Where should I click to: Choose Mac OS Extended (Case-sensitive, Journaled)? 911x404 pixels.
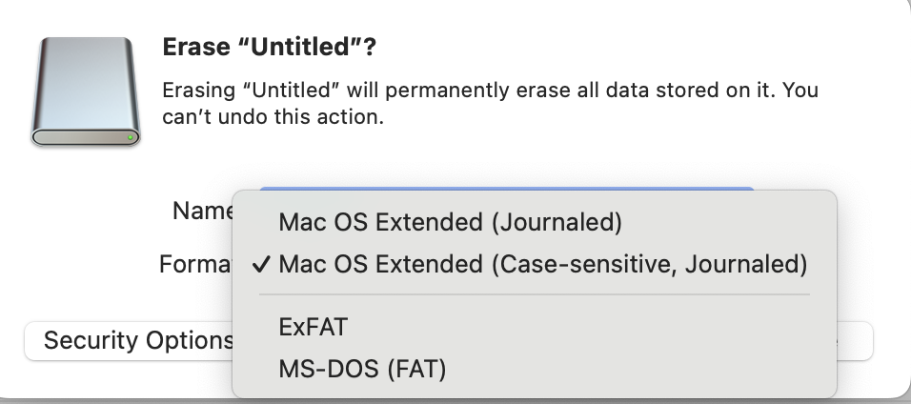pyautogui.click(x=542, y=264)
